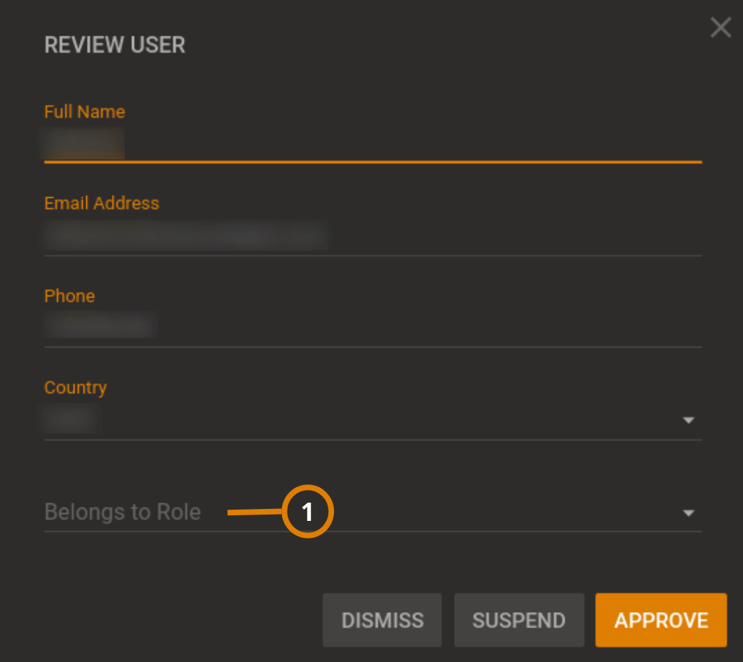Click the X icon at top right
Screen dimensions: 743x662
[x=720, y=27]
